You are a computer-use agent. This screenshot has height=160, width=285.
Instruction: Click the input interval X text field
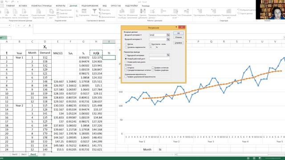pyautogui.click(x=158, y=39)
